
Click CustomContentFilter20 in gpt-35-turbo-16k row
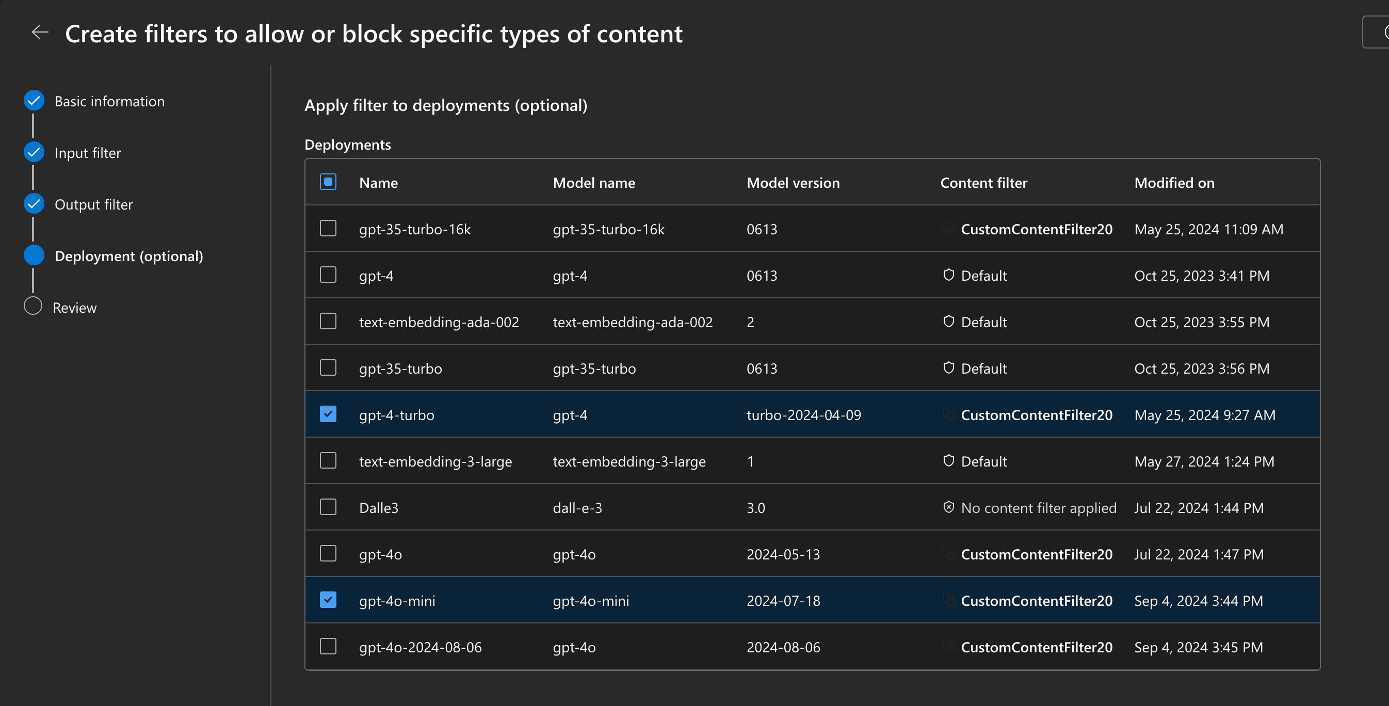tap(1037, 229)
